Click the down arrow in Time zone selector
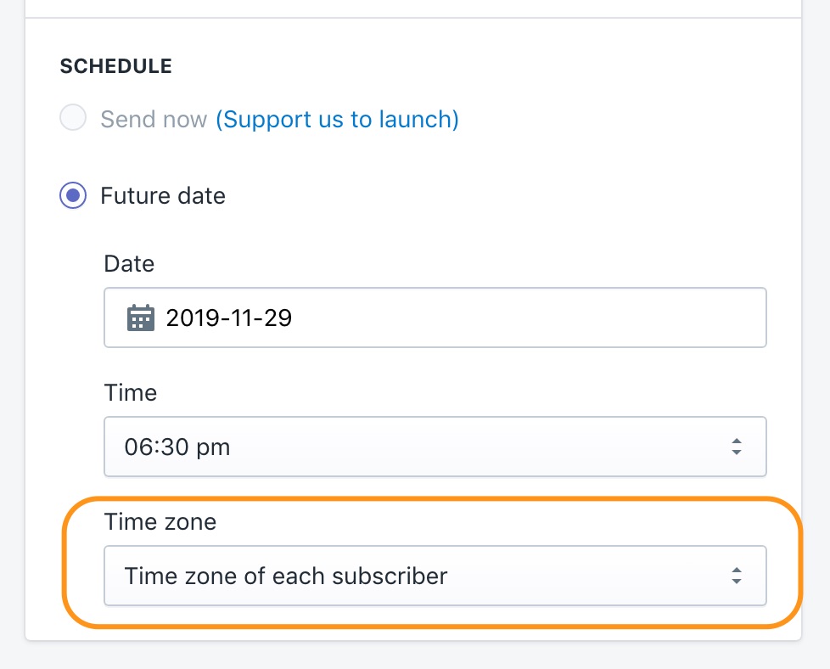The width and height of the screenshot is (830, 669). click(x=736, y=582)
